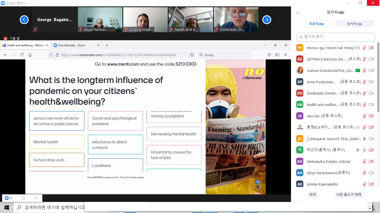Toggle microphone of 2_Margaret Jasnoch
Screen dimensions: 380x213
(364, 139)
